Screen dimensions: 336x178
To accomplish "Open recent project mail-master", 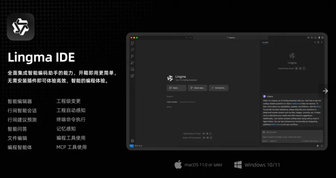I will 172,102.
